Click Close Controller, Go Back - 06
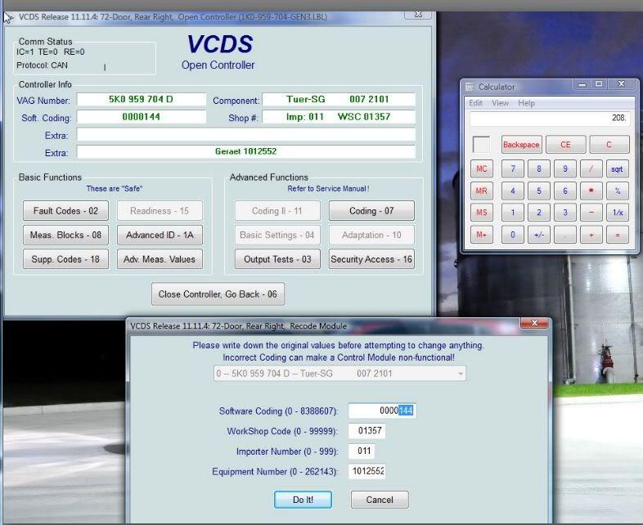Viewport: 643px width, 525px height. point(218,294)
